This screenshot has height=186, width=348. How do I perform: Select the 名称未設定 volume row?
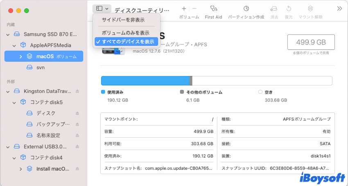click(x=44, y=135)
